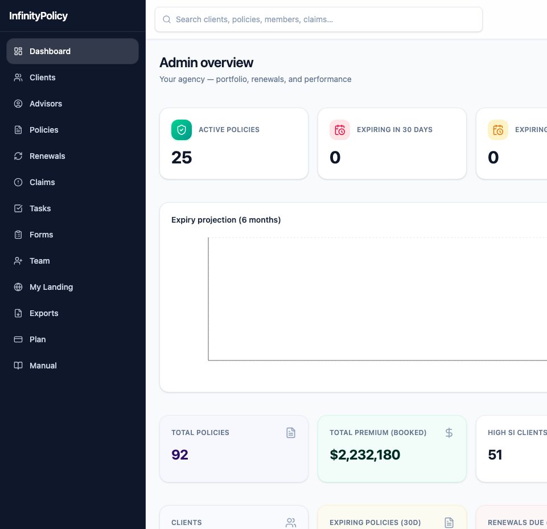This screenshot has height=529, width=547.
Task: Click the green shield icon on Active Policies
Action: (x=182, y=130)
